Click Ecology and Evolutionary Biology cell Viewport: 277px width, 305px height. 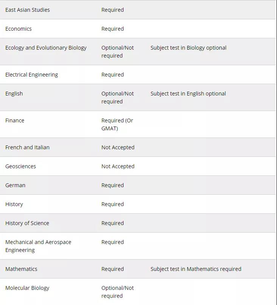[46, 48]
